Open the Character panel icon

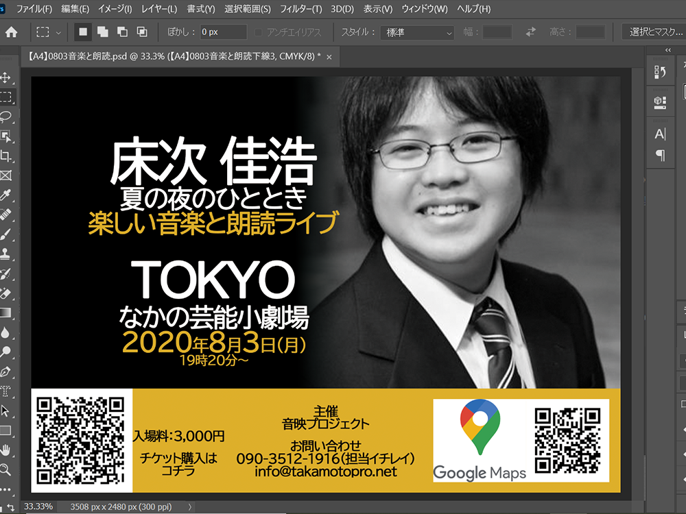tap(660, 134)
